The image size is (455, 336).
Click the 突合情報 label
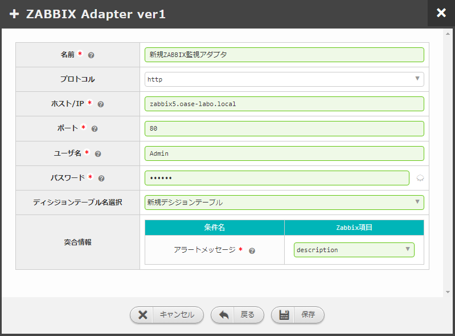coord(78,242)
